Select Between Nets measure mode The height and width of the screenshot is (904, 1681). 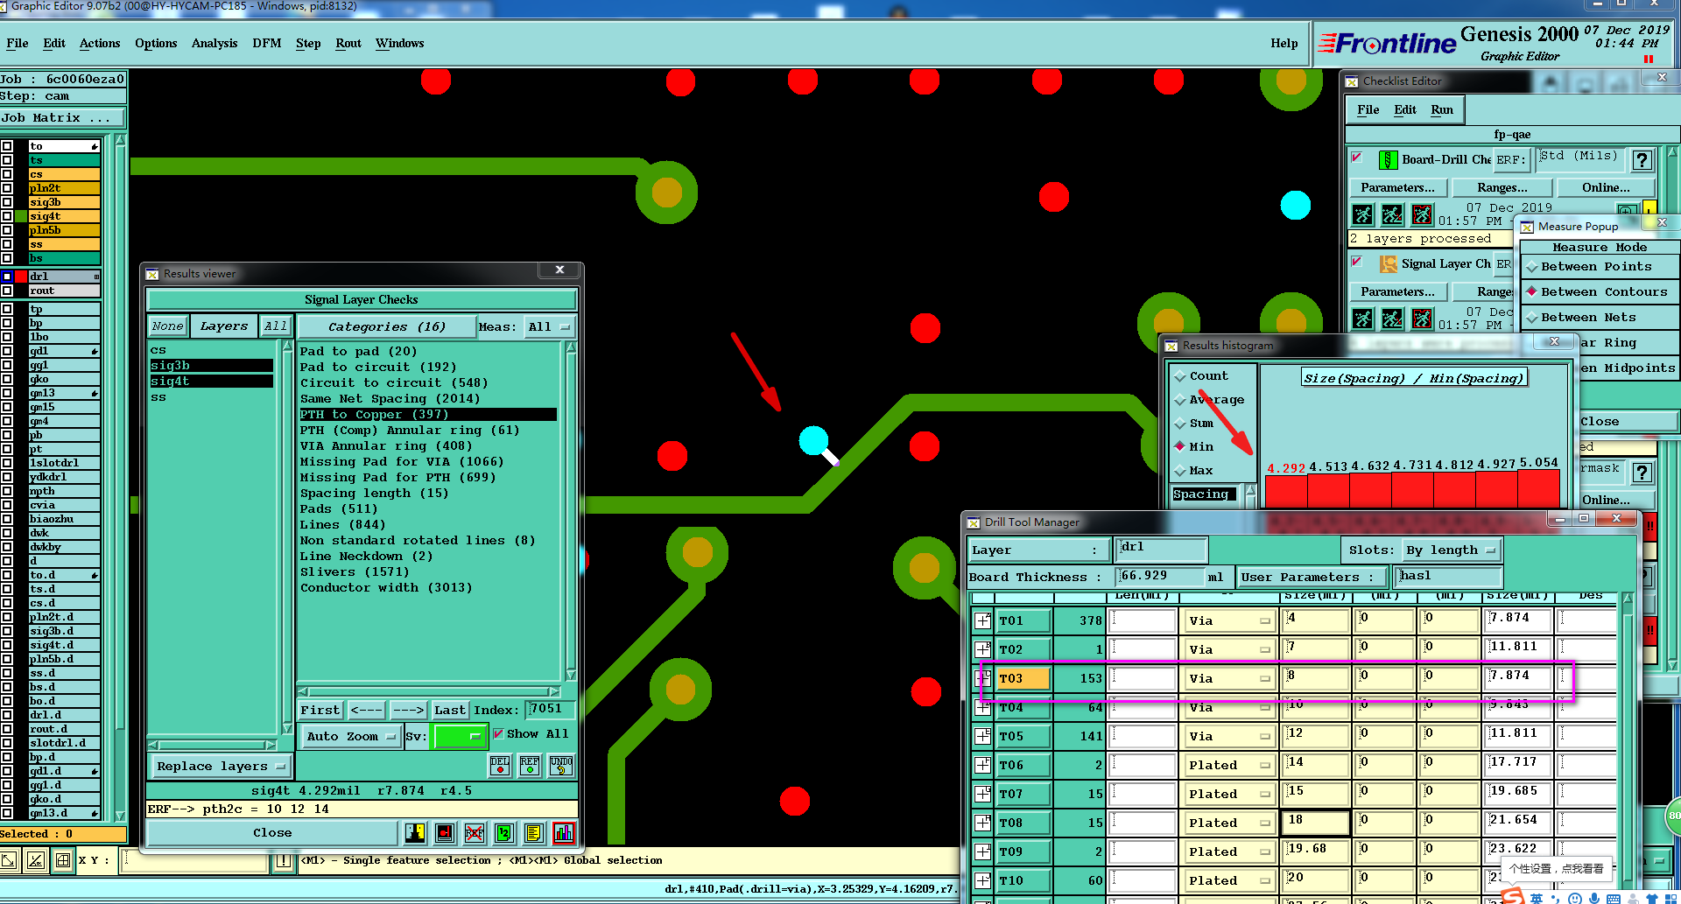(1600, 318)
